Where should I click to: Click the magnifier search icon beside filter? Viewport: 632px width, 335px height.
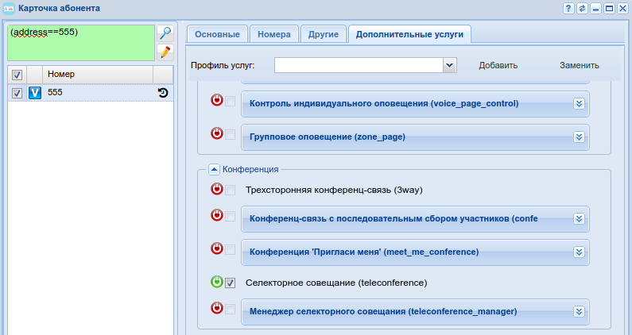point(165,33)
